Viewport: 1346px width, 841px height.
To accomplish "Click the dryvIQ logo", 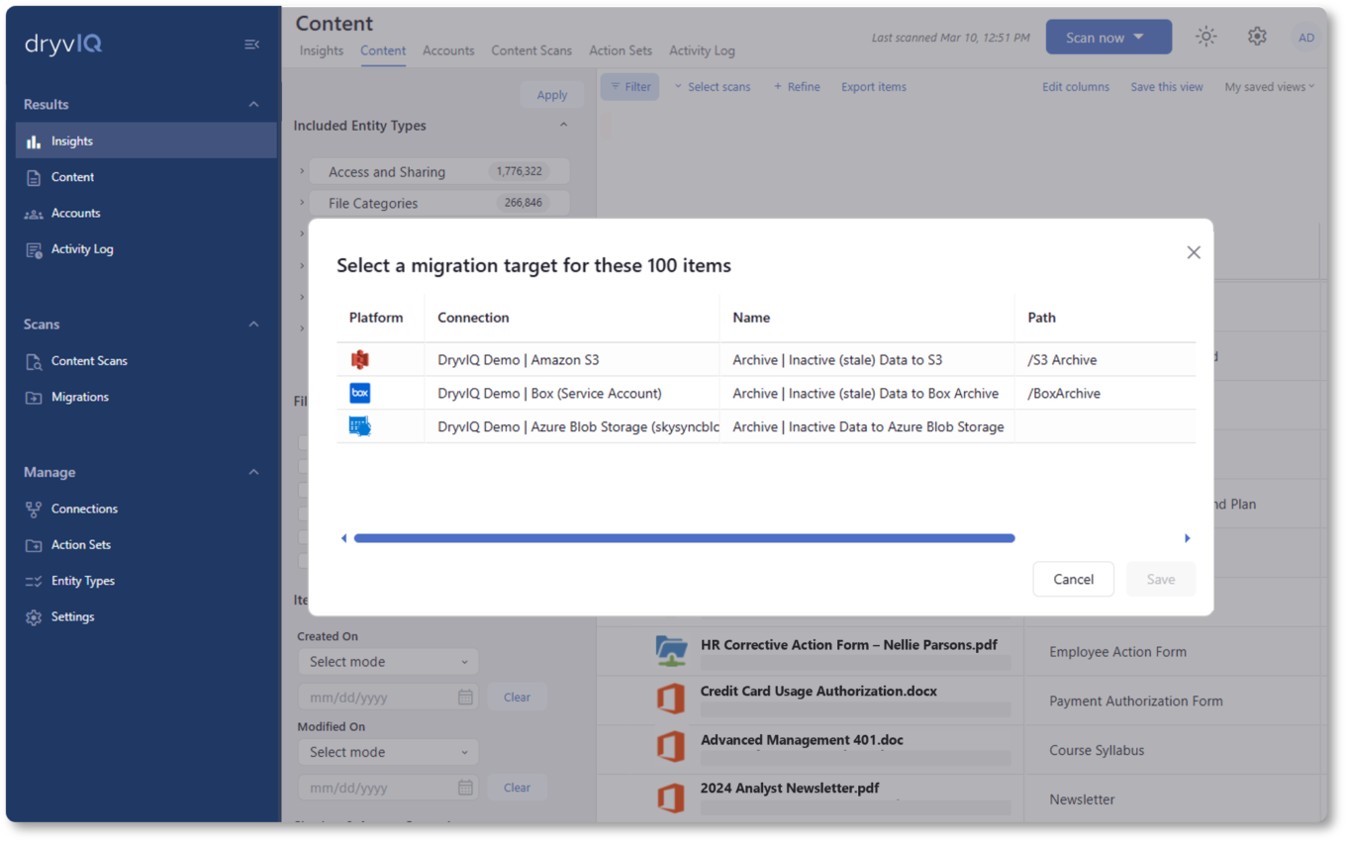I will tap(63, 45).
